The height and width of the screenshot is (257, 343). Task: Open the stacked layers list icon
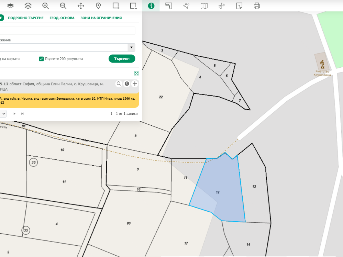coord(28,6)
